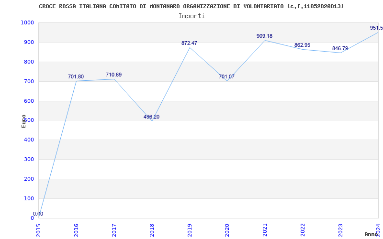
Task: Click the 872.47 data label for 2019
Action: point(189,43)
